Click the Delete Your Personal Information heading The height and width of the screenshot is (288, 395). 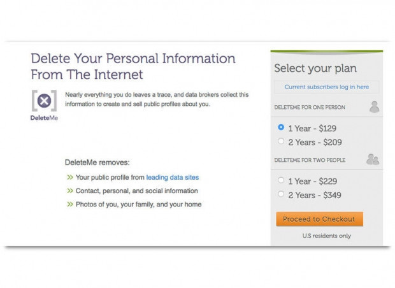pyautogui.click(x=133, y=66)
